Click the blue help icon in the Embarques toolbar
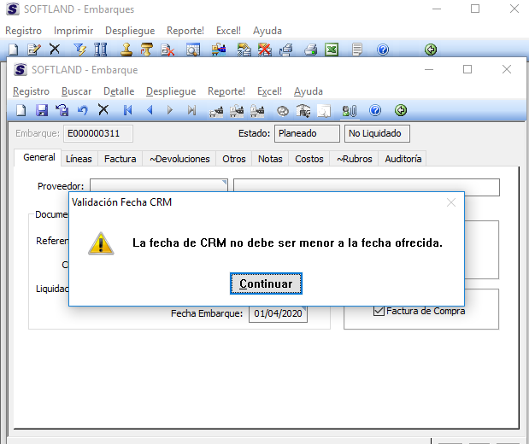 point(383,50)
